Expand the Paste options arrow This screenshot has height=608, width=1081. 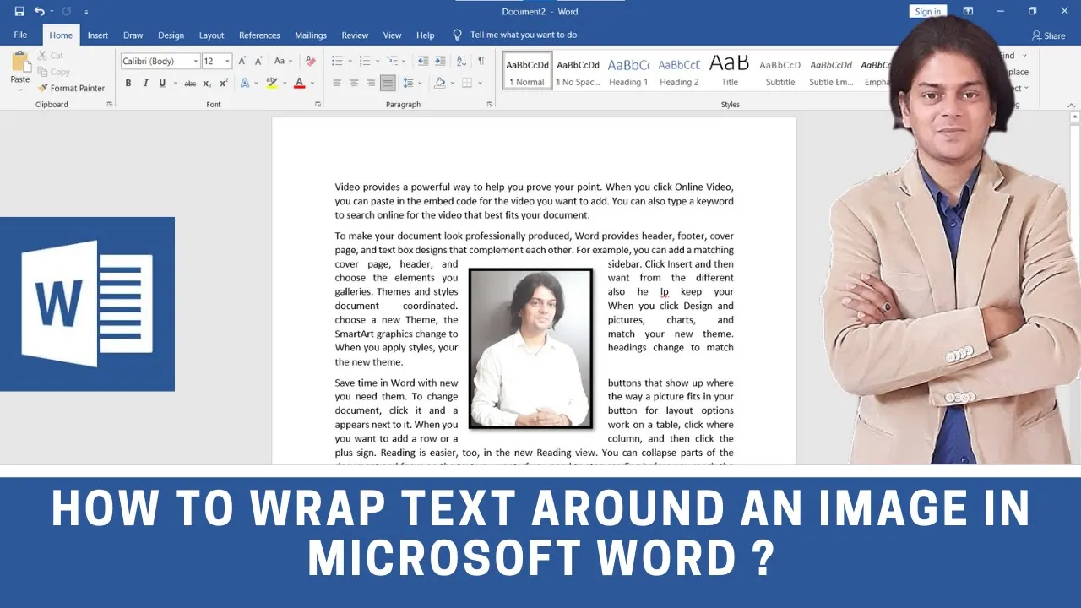coord(19,89)
